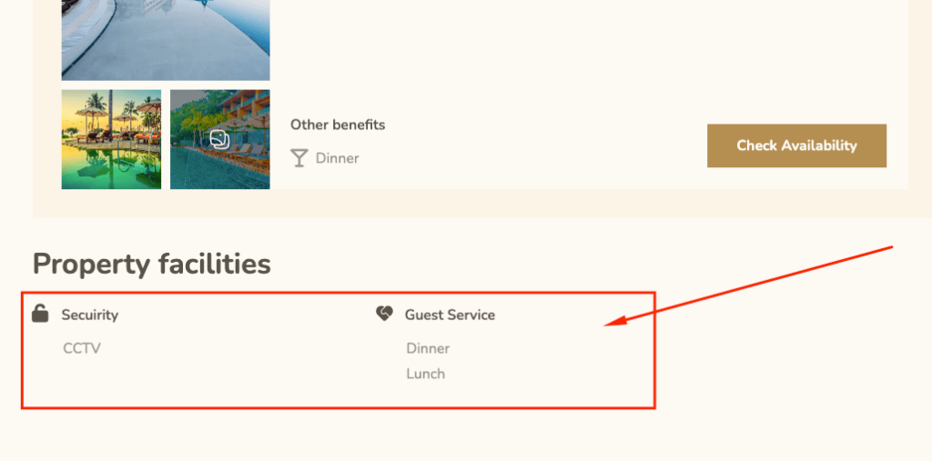Open the hotel poolside building thumbnail
932x461 pixels.
click(x=220, y=140)
